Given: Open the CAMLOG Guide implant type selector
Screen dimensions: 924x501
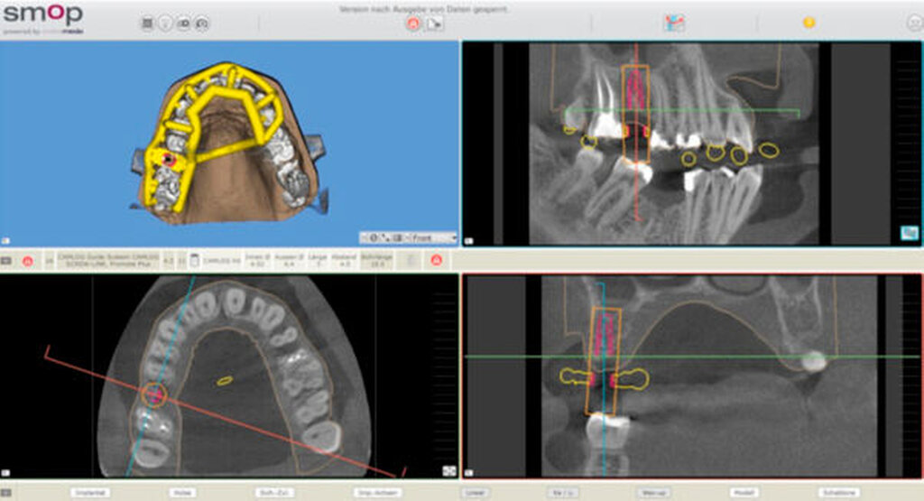Looking at the screenshot, I should tap(107, 261).
